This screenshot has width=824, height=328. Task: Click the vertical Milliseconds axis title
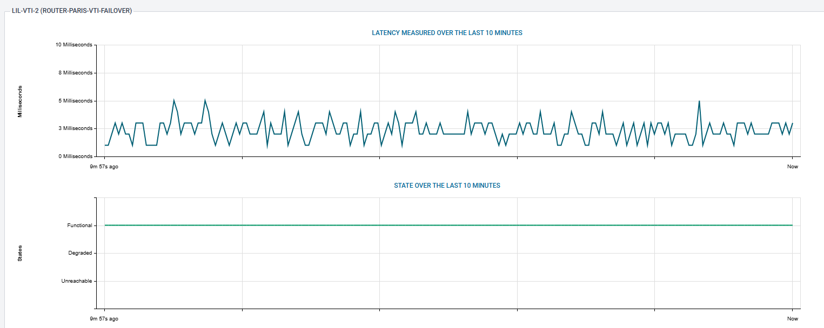[20, 101]
